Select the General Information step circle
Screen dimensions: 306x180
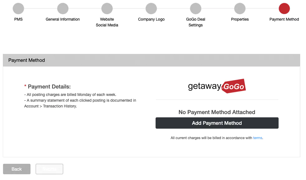pyautogui.click(x=63, y=9)
